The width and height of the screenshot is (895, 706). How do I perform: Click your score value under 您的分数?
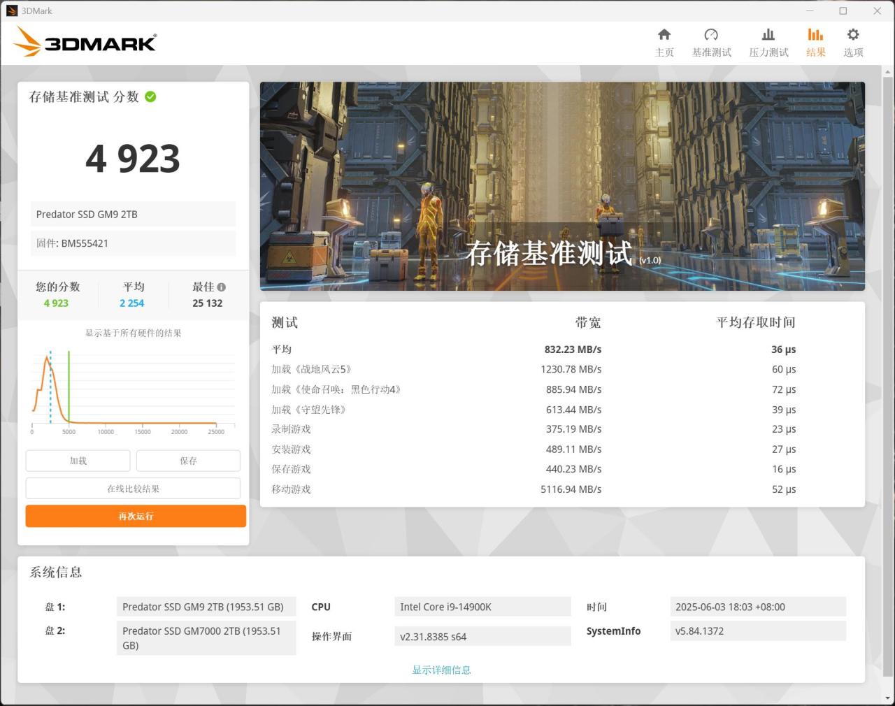[56, 303]
